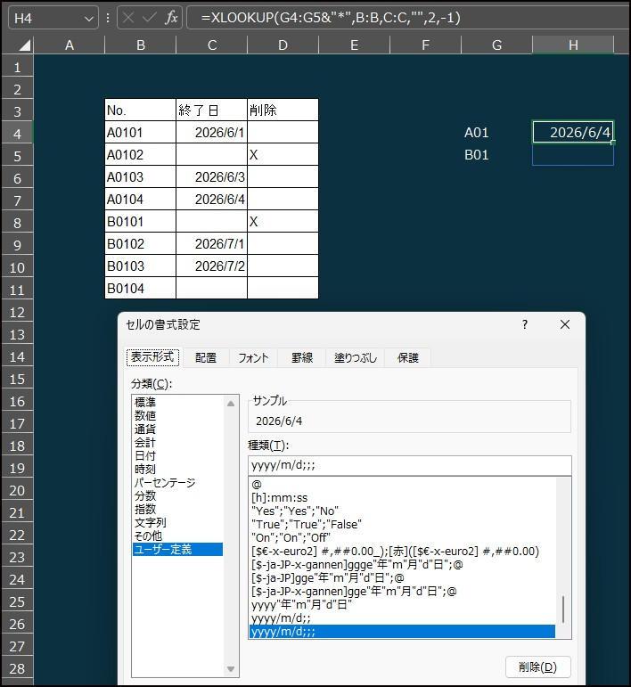This screenshot has width=631, height=687.
Task: Close the セルの書式設定 dialog
Action: (x=565, y=324)
